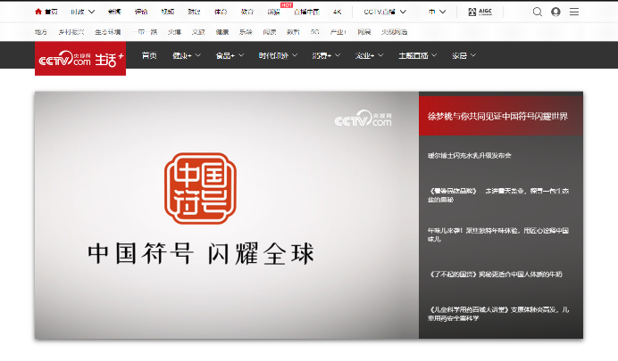Open the 《儿童科学用药百城大讲堂》 headline
618x361 pixels.
point(498,314)
